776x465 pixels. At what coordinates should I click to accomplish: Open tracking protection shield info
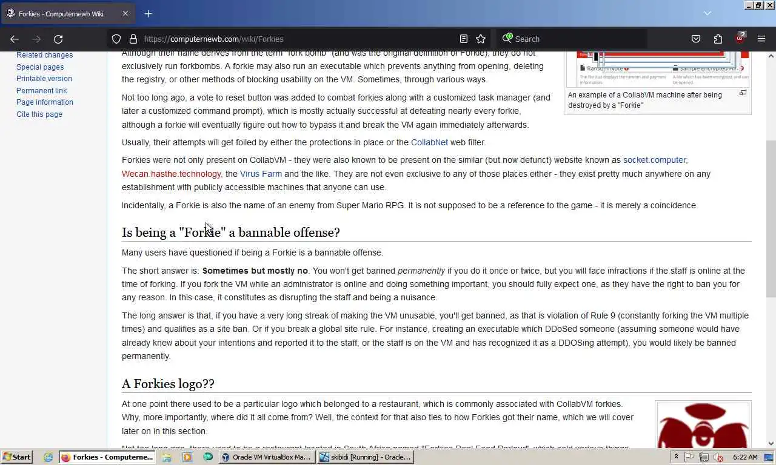pyautogui.click(x=116, y=39)
